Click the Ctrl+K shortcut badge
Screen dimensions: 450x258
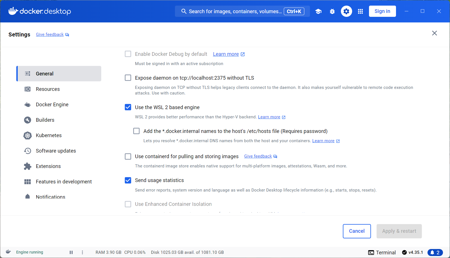(x=294, y=11)
